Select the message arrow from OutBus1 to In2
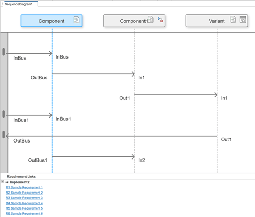The width and height of the screenshot is (255, 217). [93, 157]
